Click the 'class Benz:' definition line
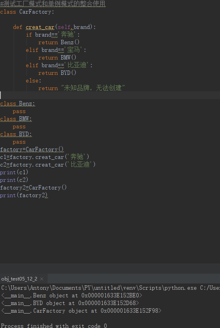 click(x=18, y=103)
